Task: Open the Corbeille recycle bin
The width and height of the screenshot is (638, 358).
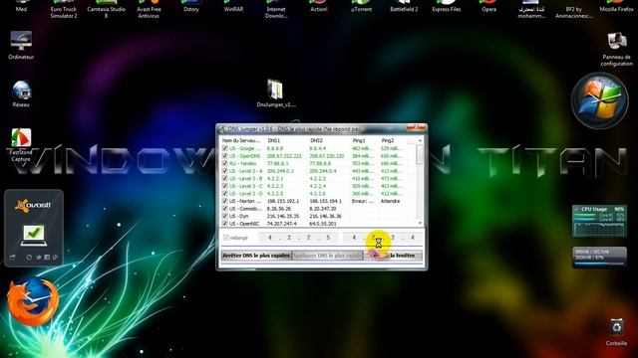Action: pos(616,332)
